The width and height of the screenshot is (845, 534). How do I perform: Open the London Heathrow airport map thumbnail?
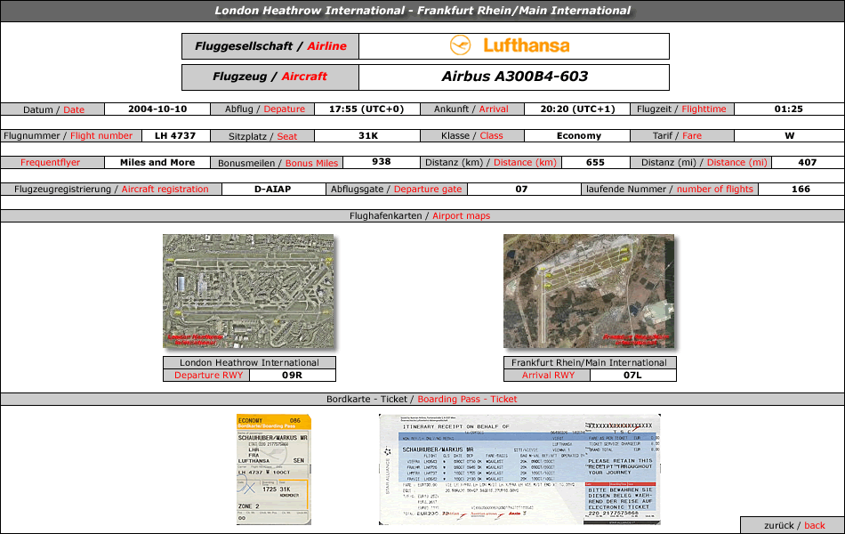pos(248,291)
